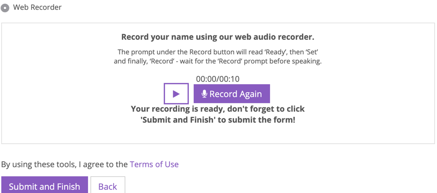
Task: Go to previous step with Back
Action: [x=108, y=185]
